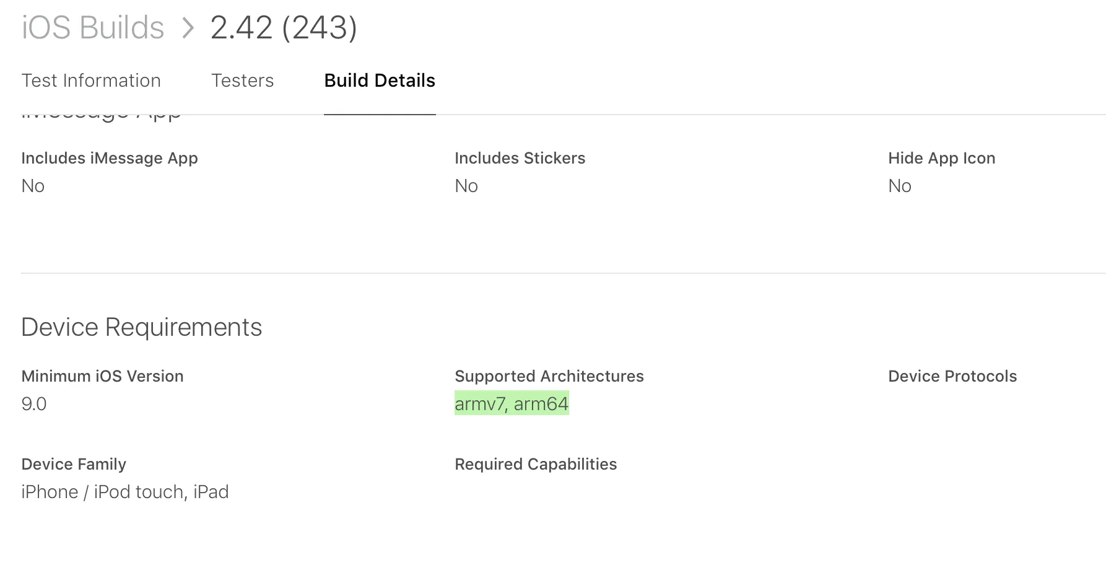The image size is (1106, 570).
Task: Click the Device Protocols label
Action: pyautogui.click(x=952, y=376)
